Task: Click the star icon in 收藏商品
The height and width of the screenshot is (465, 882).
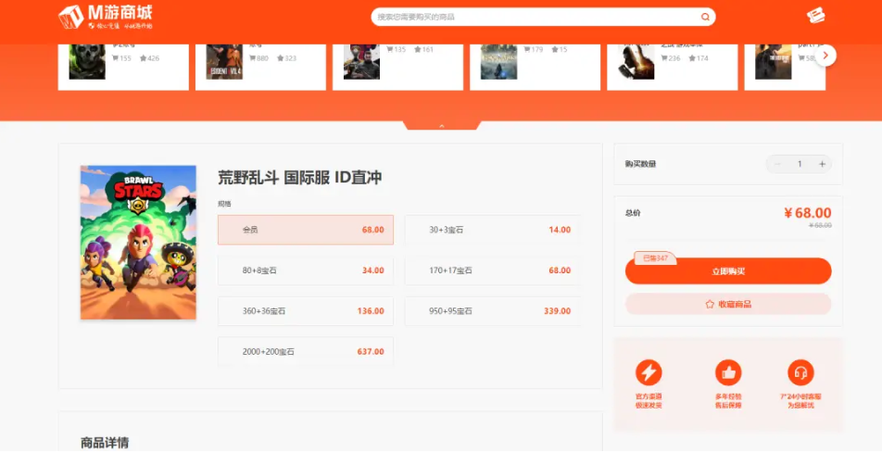Action: (x=710, y=304)
